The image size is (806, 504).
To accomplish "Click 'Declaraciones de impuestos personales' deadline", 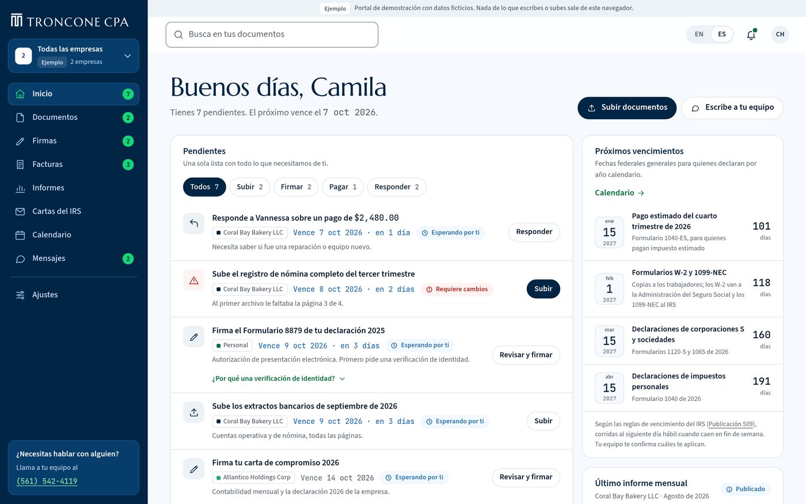I will click(678, 381).
